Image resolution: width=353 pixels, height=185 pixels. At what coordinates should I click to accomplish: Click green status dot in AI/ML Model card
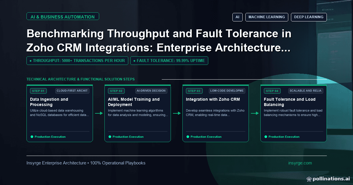coord(110,137)
